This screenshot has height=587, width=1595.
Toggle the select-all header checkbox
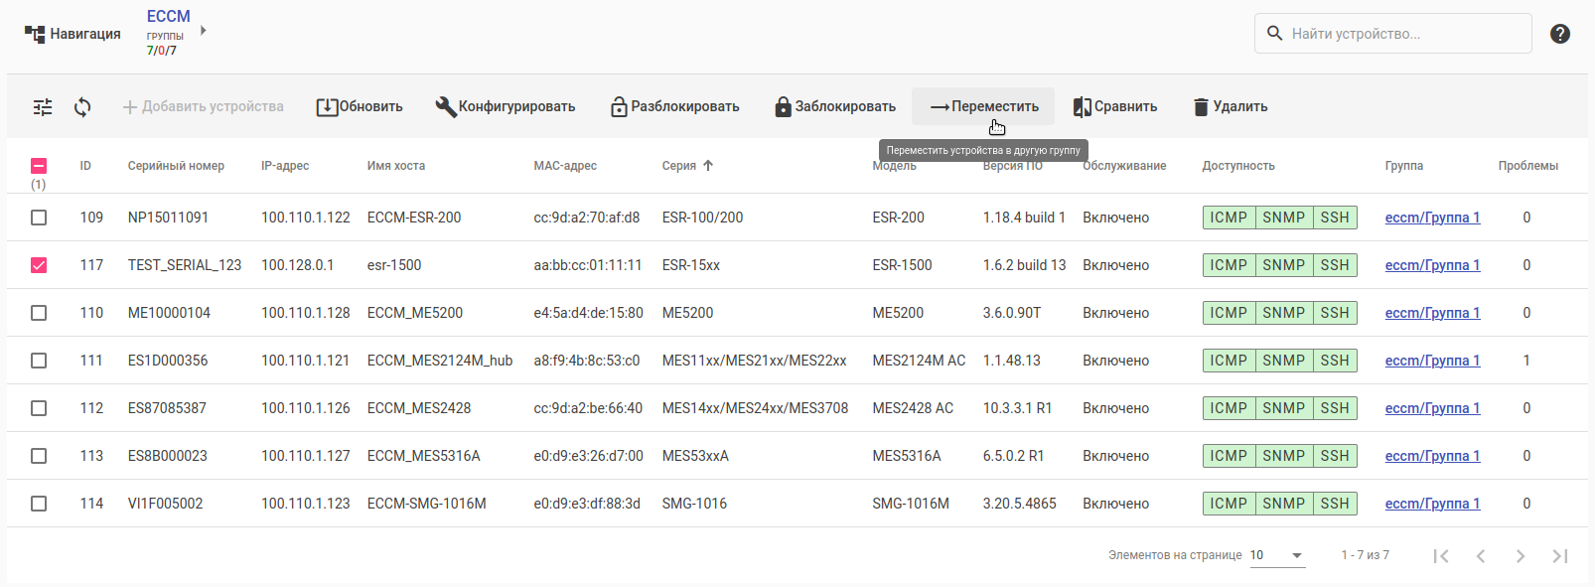click(39, 166)
